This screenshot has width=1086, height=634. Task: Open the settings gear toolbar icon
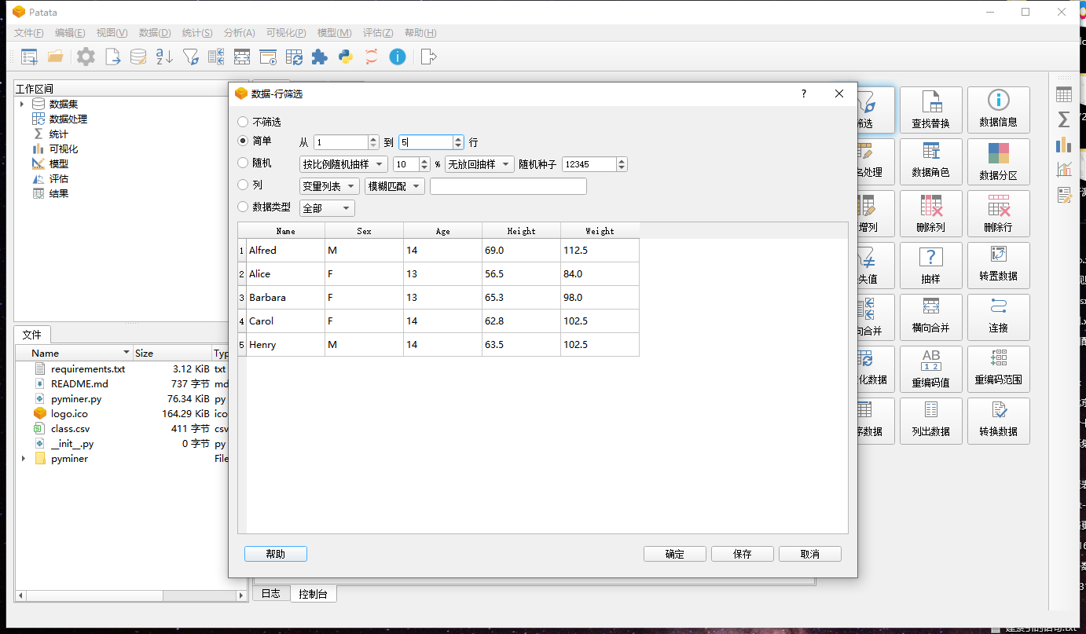coord(86,57)
